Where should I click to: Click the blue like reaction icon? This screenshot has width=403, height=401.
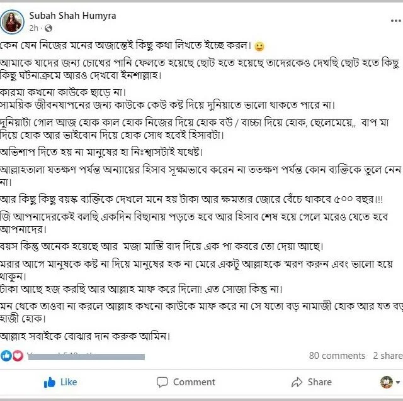6,356
